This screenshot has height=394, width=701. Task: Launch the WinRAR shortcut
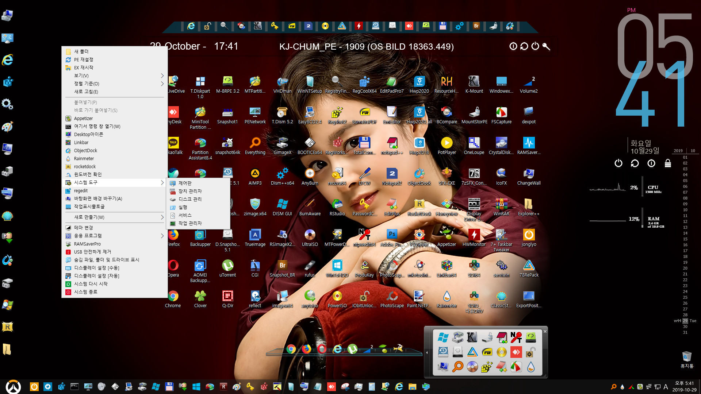tap(501, 207)
